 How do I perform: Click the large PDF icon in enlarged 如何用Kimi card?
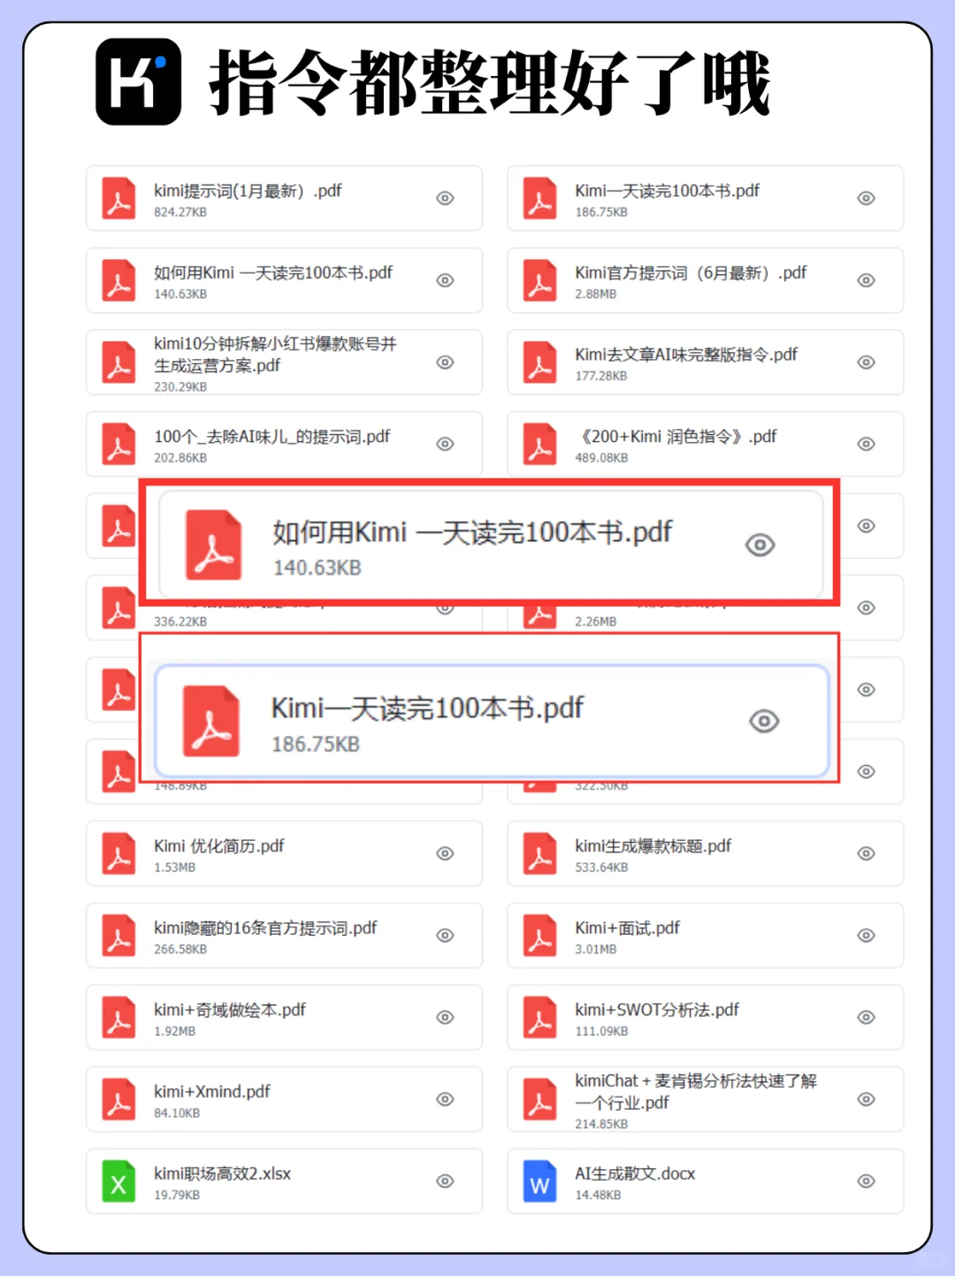click(x=213, y=545)
